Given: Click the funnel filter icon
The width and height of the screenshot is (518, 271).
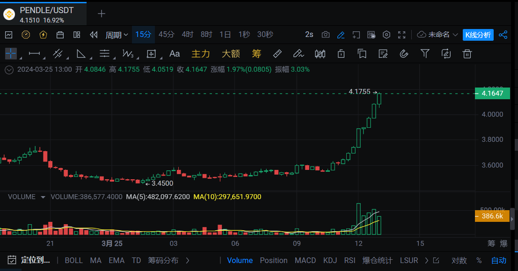Looking at the screenshot, I should point(425,54).
